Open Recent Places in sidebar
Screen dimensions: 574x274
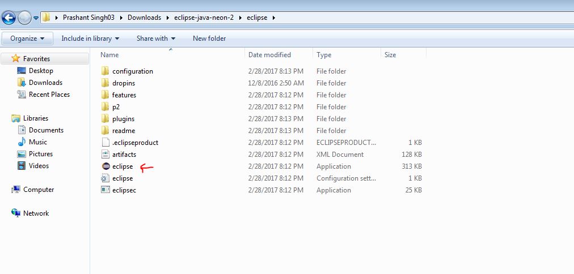[49, 94]
